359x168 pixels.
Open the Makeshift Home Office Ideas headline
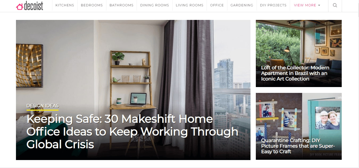132,132
